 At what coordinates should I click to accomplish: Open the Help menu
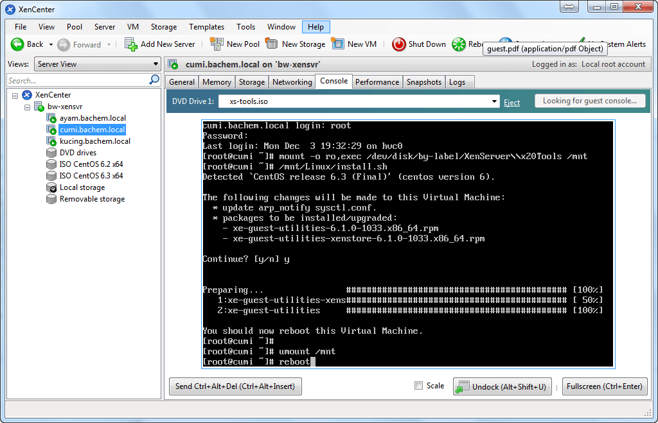(316, 27)
